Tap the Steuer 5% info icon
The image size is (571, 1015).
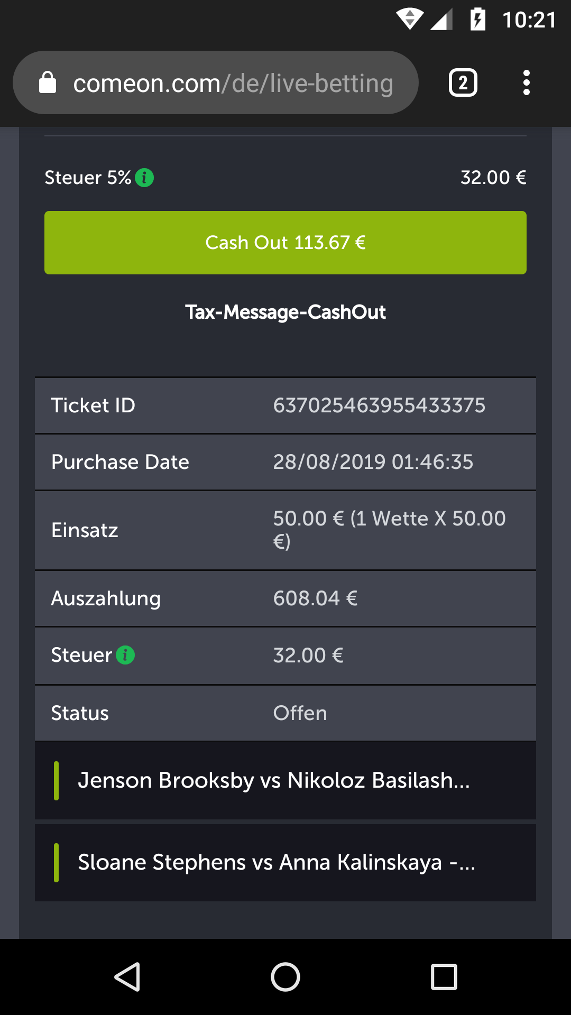pyautogui.click(x=144, y=178)
